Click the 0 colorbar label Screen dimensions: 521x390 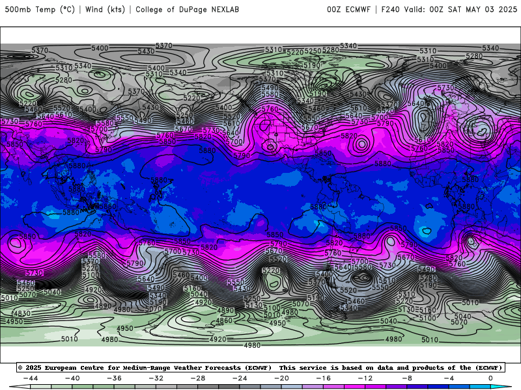pyautogui.click(x=490, y=378)
